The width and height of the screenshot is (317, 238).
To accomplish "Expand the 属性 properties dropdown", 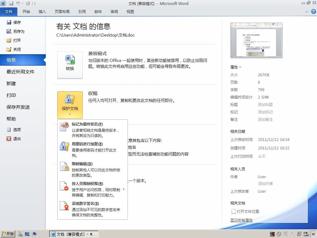I will point(236,67).
